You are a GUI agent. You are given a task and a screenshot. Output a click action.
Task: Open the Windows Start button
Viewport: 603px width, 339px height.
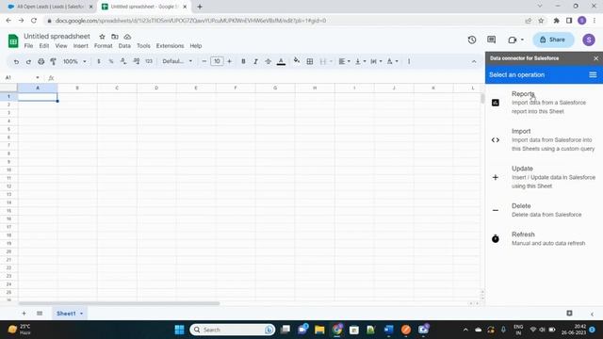[x=179, y=330]
